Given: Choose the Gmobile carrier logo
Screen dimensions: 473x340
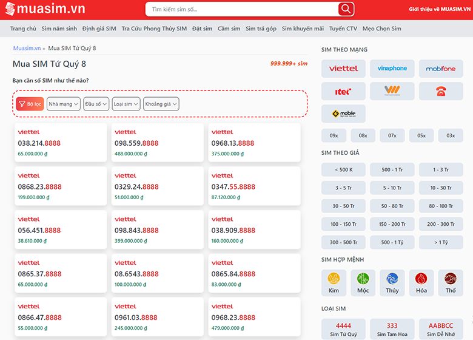Looking at the screenshot, I should pyautogui.click(x=343, y=114).
